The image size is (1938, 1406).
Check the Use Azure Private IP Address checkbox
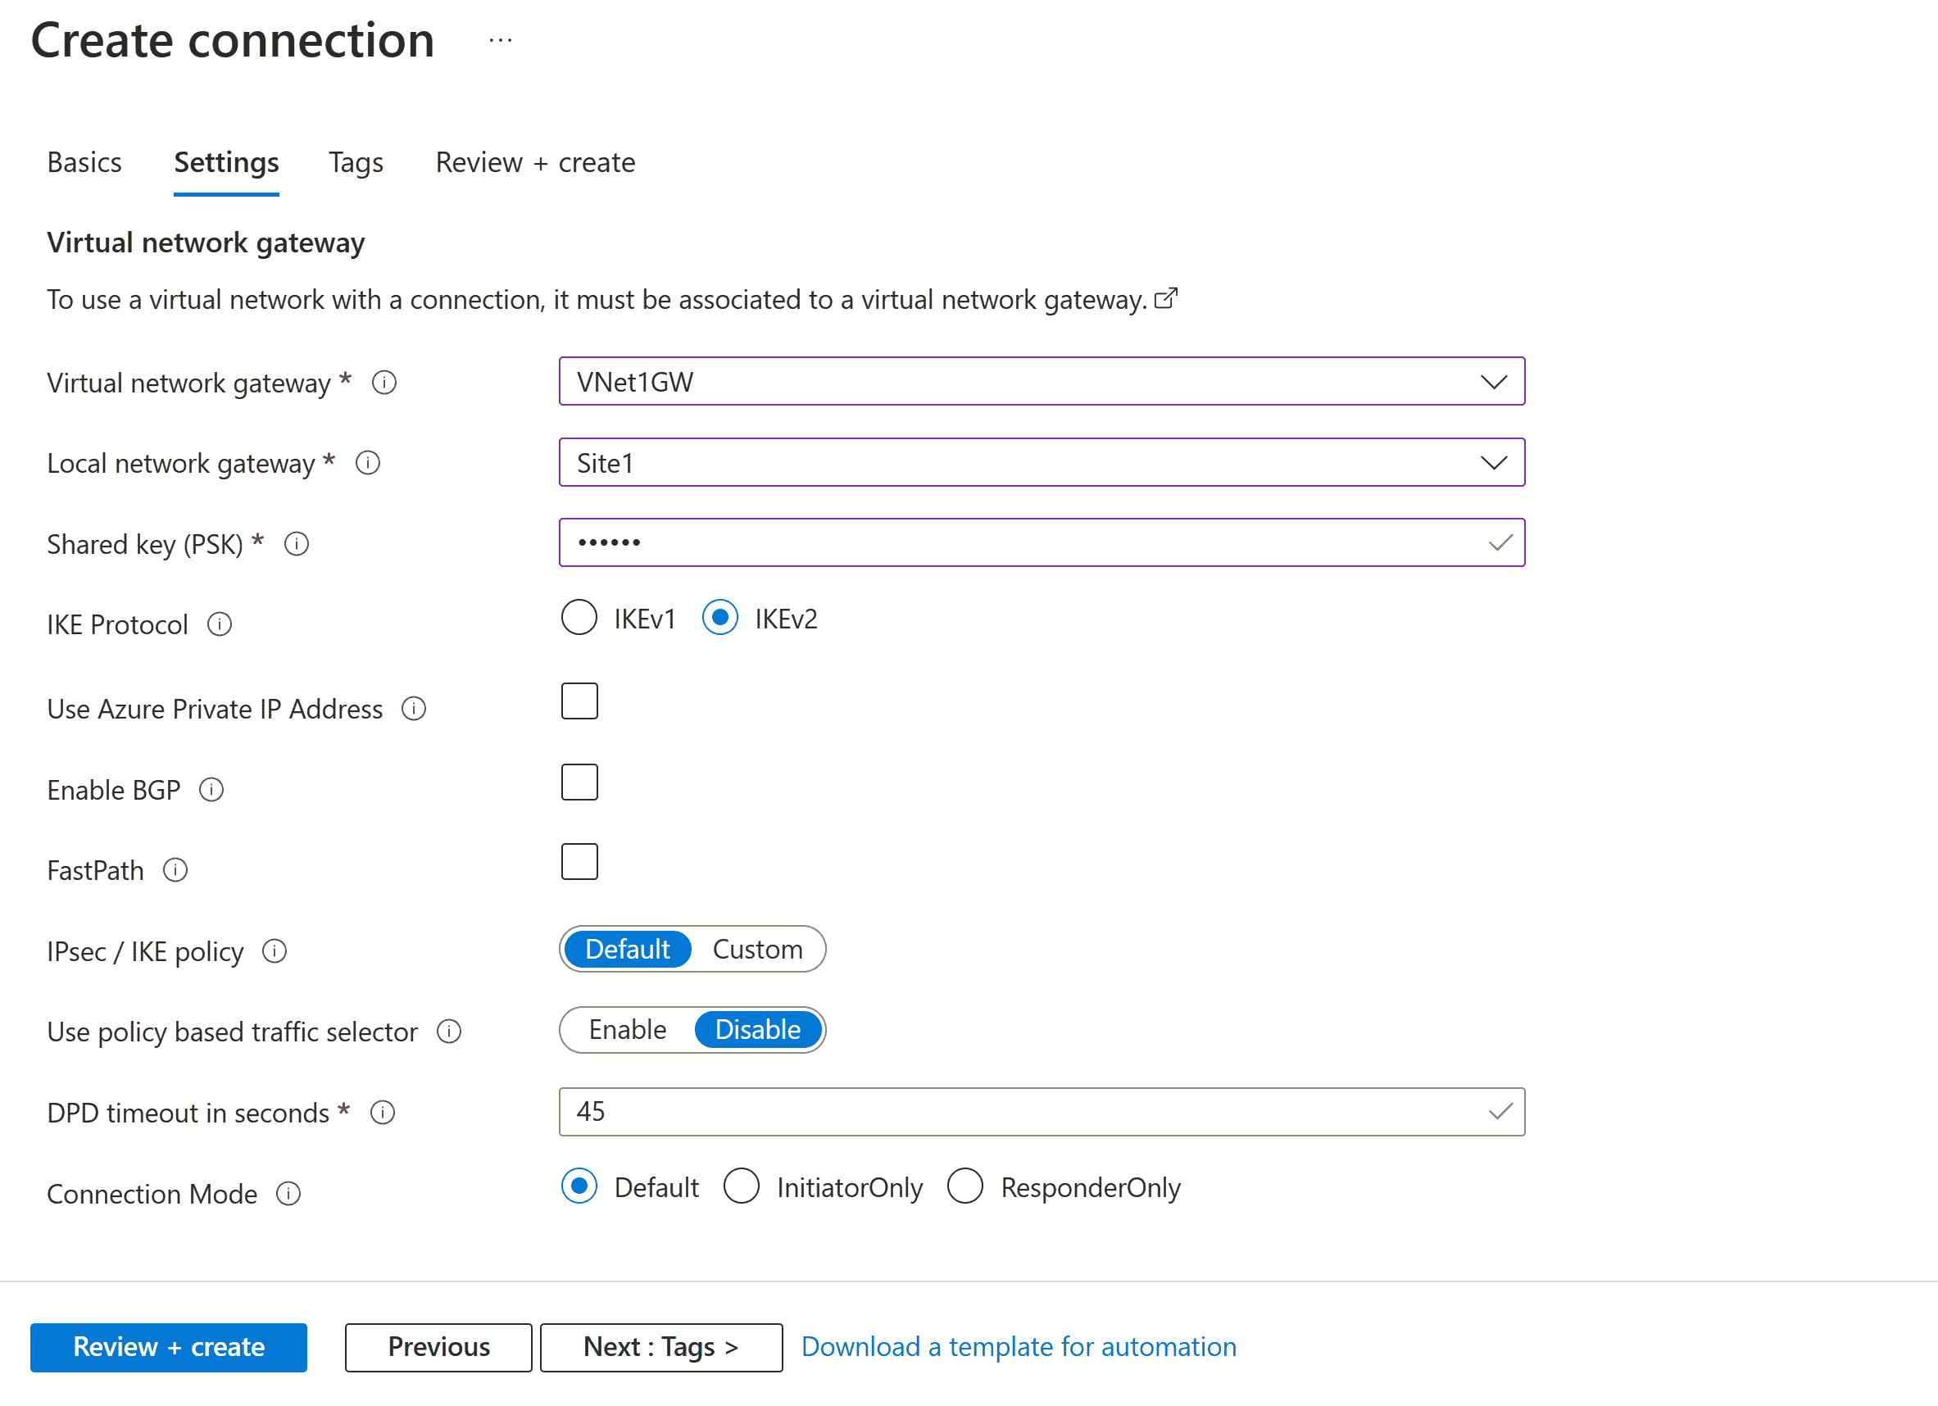click(x=579, y=701)
